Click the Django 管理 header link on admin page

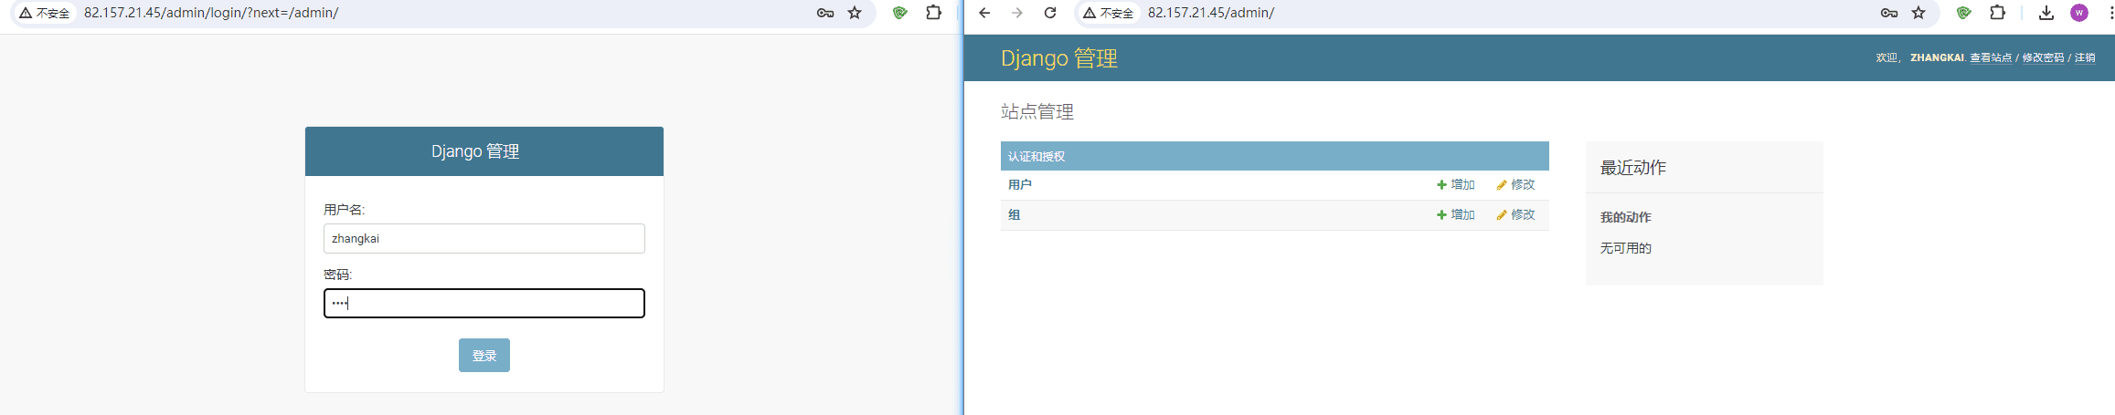[1059, 58]
